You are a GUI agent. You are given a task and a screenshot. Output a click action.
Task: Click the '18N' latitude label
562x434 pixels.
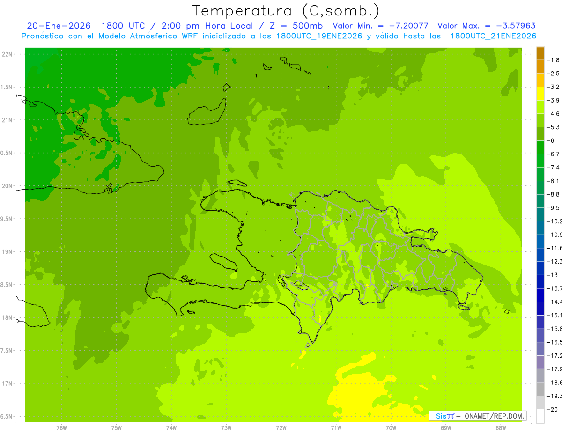[x=7, y=317]
